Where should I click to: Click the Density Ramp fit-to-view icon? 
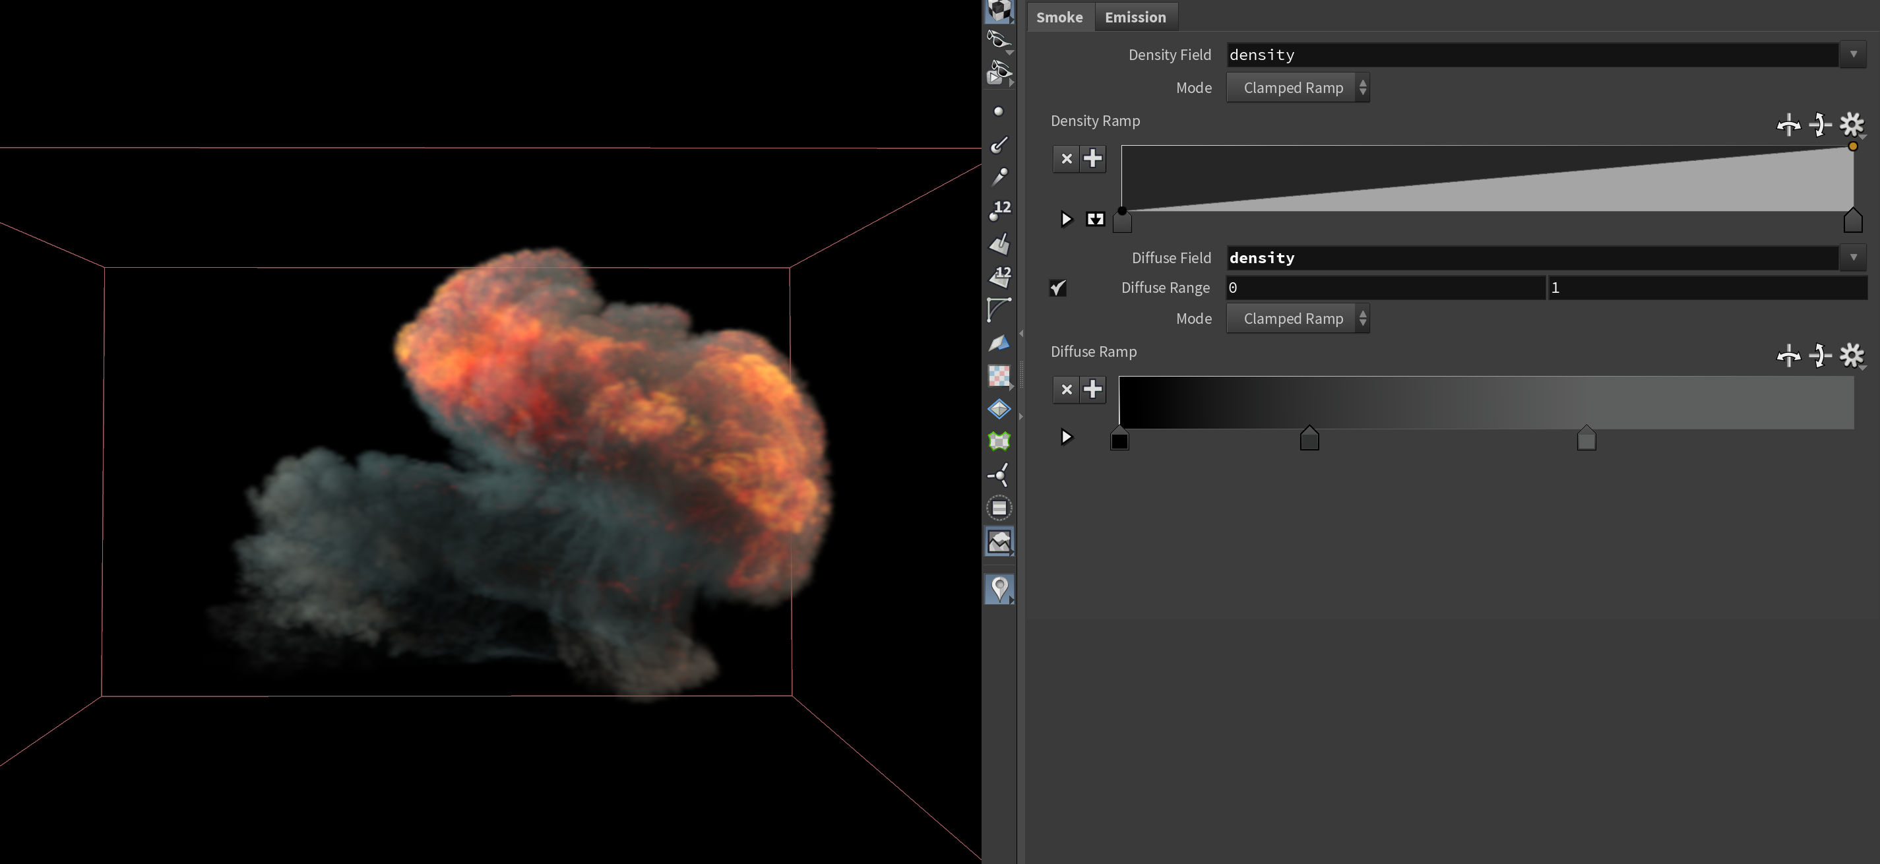1095,219
